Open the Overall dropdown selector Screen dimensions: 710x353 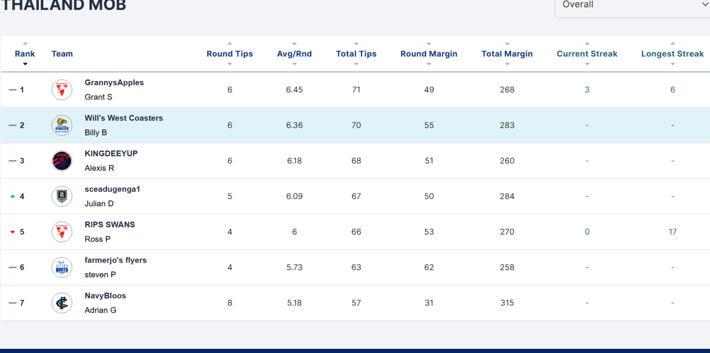[x=632, y=6]
